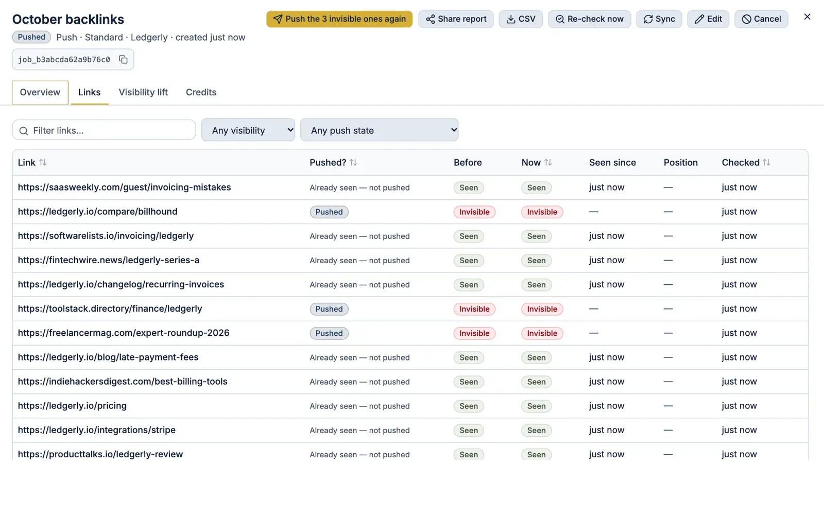Click the toolstack.directory finance link
The width and height of the screenshot is (824, 515).
click(110, 308)
